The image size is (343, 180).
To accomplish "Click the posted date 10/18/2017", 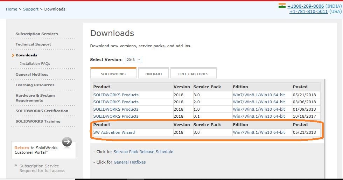I will [x=304, y=116].
